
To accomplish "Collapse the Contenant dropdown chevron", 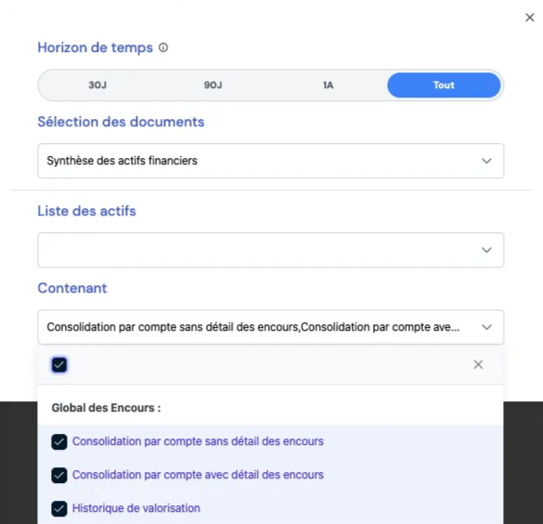I will point(486,327).
